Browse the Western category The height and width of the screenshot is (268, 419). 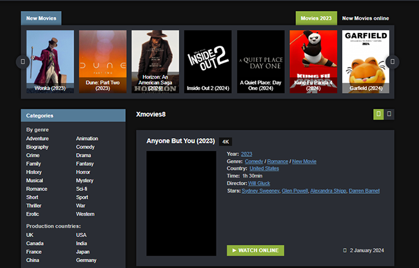click(85, 214)
